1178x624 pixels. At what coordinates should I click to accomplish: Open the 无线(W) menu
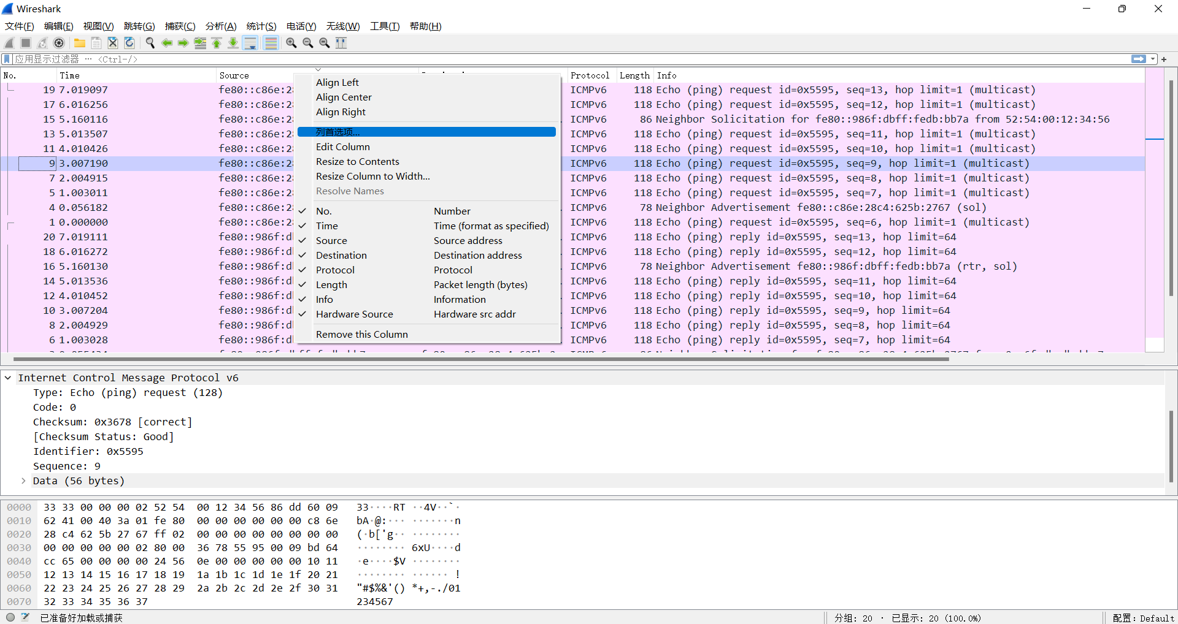(343, 26)
